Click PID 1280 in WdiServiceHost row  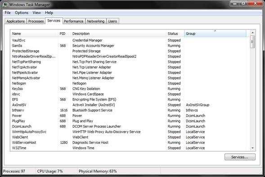pyautogui.click(x=64, y=142)
